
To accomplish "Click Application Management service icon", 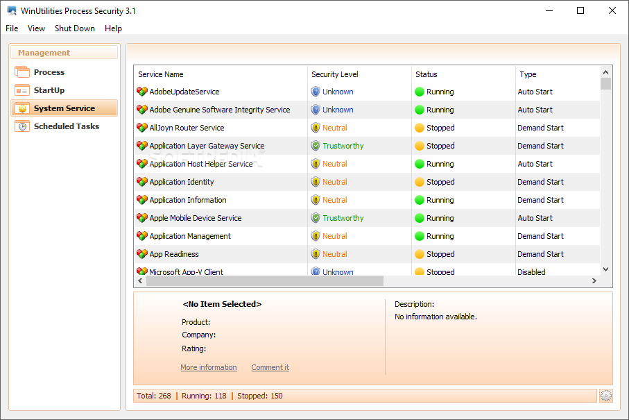I will tap(142, 236).
